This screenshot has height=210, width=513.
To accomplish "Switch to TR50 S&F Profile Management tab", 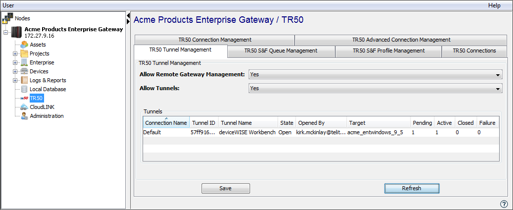I will pyautogui.click(x=389, y=51).
